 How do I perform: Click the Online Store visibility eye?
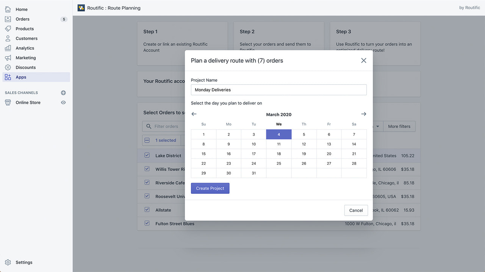pyautogui.click(x=63, y=102)
